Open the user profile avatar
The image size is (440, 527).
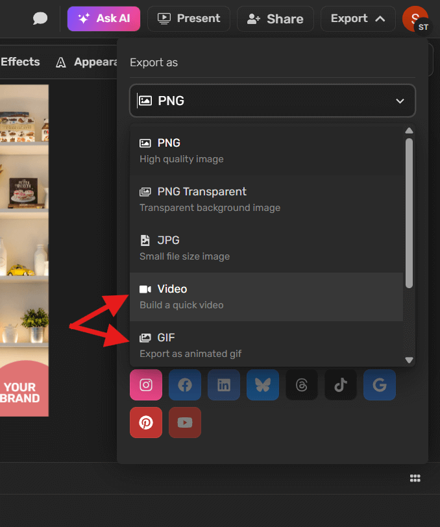point(415,19)
